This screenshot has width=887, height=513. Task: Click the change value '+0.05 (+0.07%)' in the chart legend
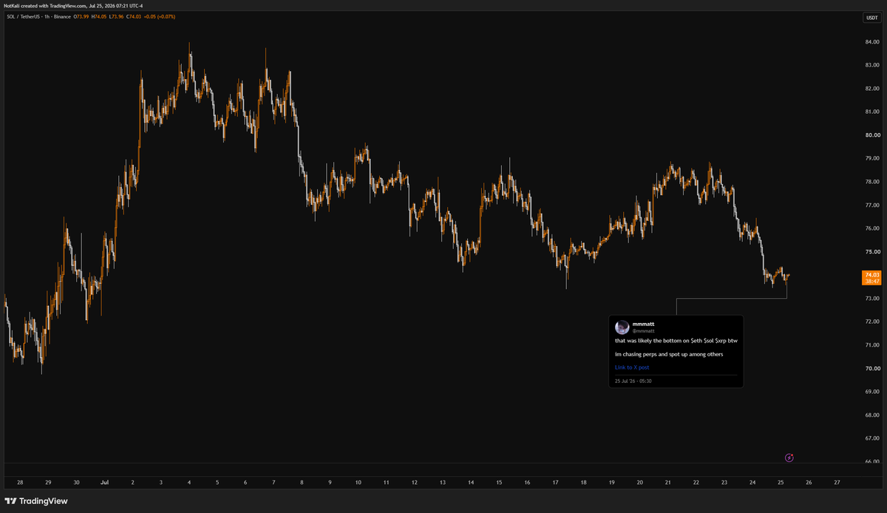click(x=159, y=16)
